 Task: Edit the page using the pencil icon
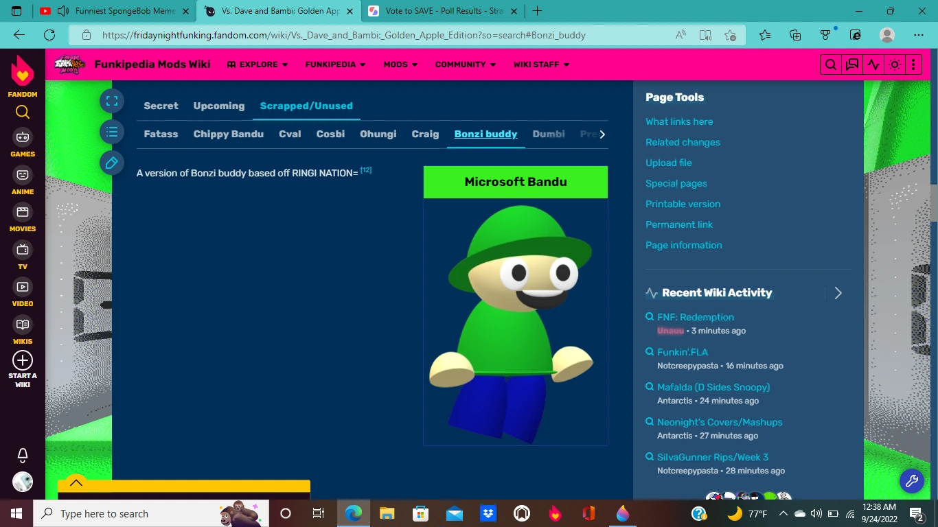(112, 163)
